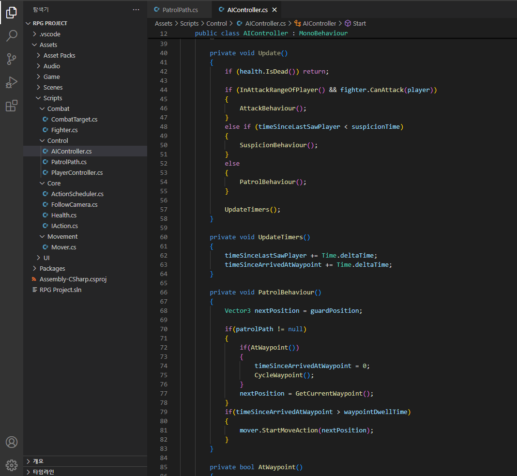This screenshot has width=517, height=476.
Task: Open the Extensions view icon
Action: 12,106
